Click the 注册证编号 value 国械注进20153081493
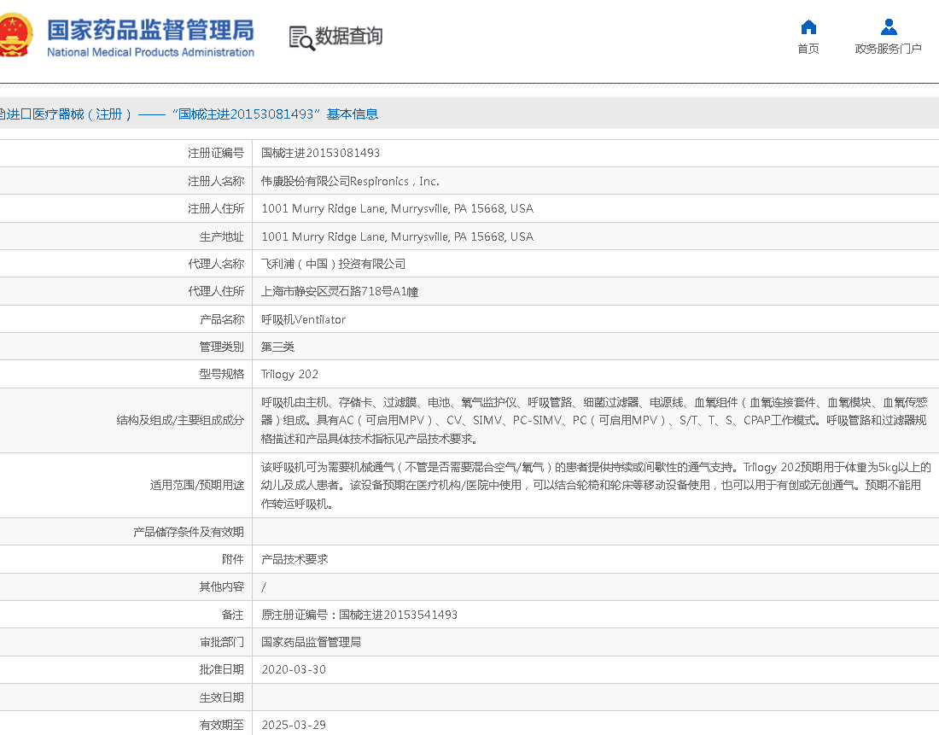This screenshot has height=735, width=939. tap(320, 154)
